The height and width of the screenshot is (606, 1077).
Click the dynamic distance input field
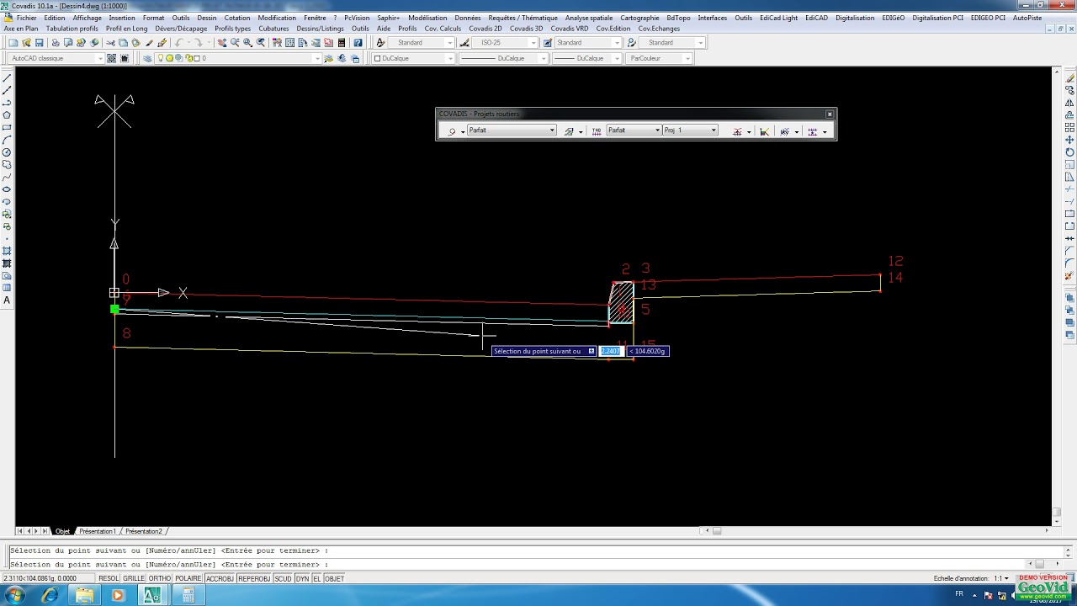pos(611,351)
